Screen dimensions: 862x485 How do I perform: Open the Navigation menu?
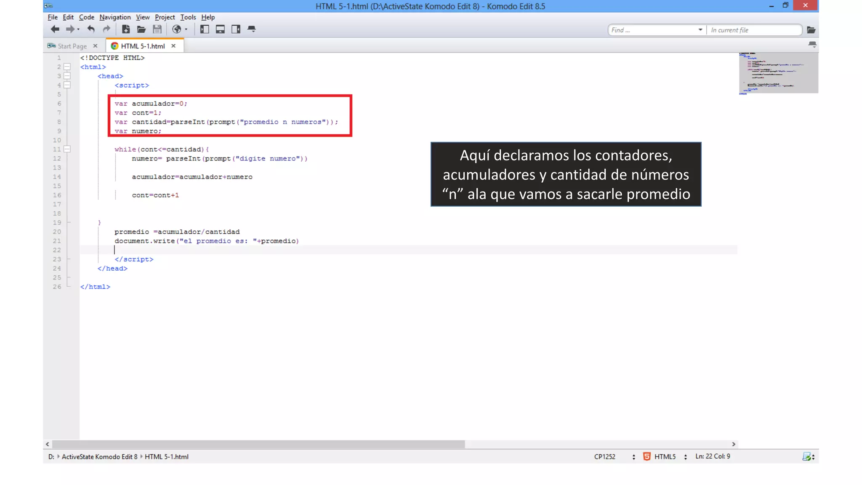(x=115, y=17)
